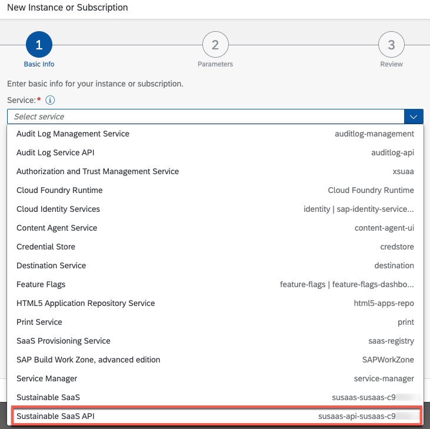Click the html5-apps-repo technical name
This screenshot has width=430, height=429.
[x=384, y=304]
